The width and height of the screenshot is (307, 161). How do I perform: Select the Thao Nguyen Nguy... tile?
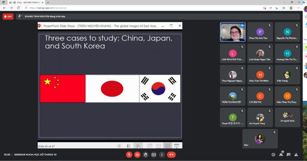[x=233, y=75]
